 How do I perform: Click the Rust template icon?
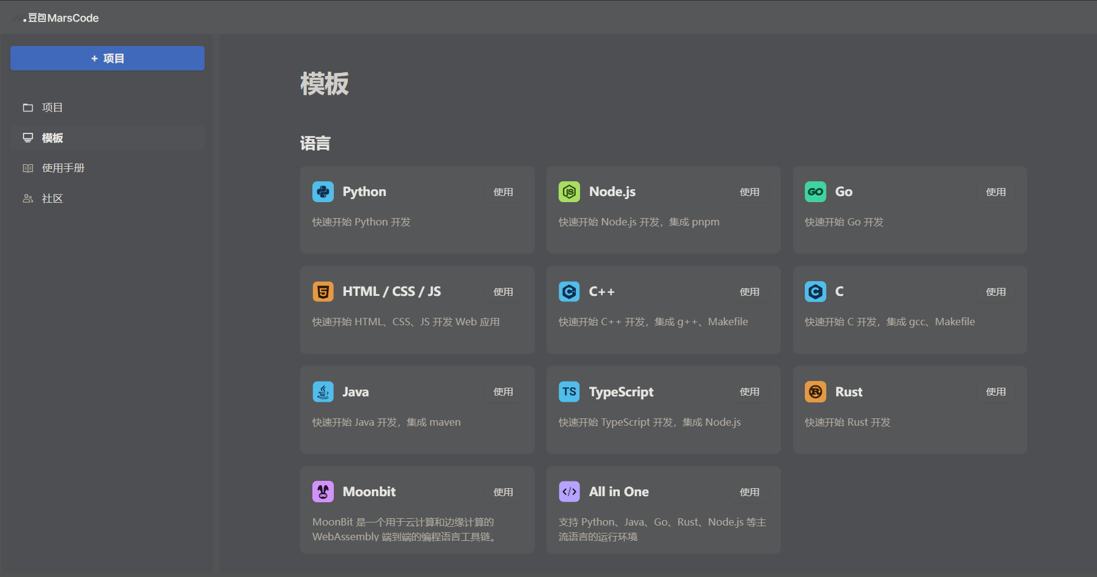pyautogui.click(x=815, y=391)
